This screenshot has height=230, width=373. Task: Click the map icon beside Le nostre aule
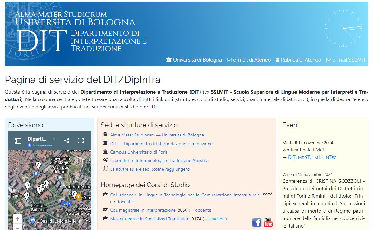pyautogui.click(x=105, y=169)
